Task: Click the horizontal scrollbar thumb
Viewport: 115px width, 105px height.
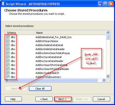Action: point(53,80)
